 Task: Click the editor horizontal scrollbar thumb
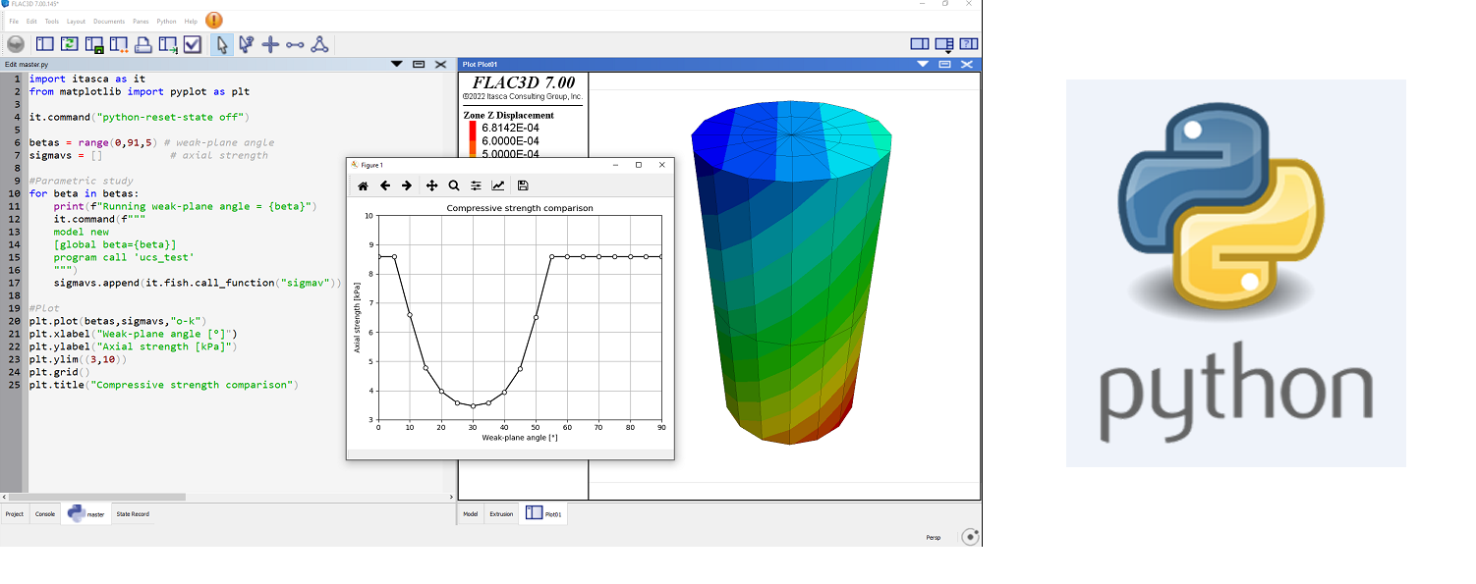click(x=97, y=497)
